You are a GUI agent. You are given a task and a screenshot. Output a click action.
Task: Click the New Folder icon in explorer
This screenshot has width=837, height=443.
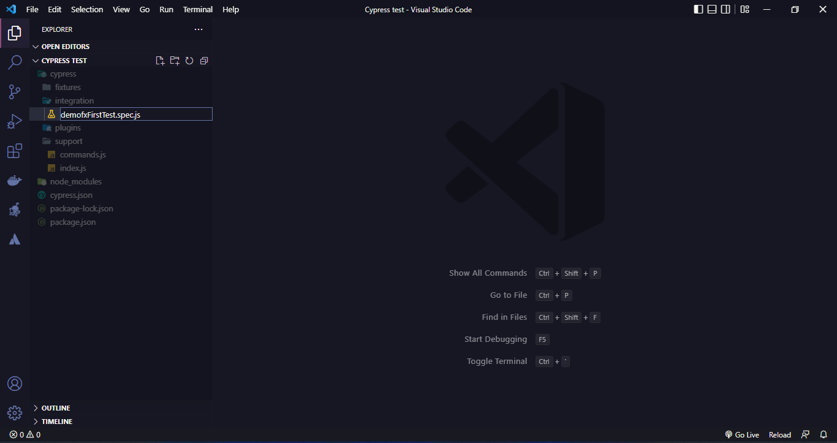click(x=175, y=61)
